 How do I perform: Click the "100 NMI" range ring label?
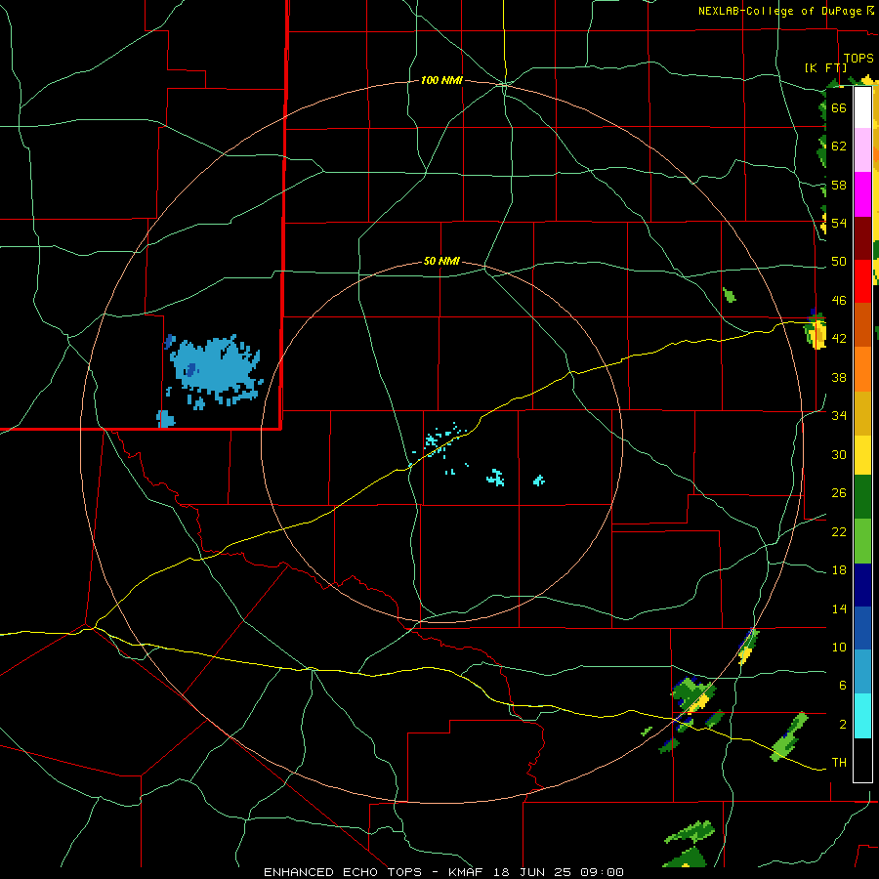441,81
